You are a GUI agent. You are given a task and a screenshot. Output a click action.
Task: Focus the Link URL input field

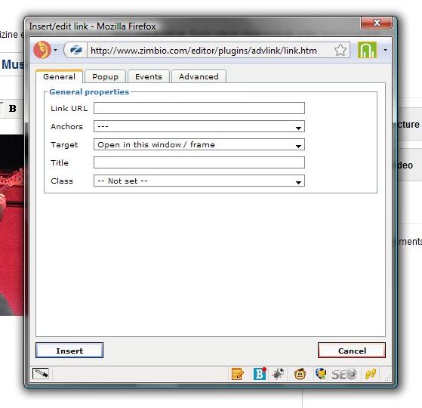point(199,108)
